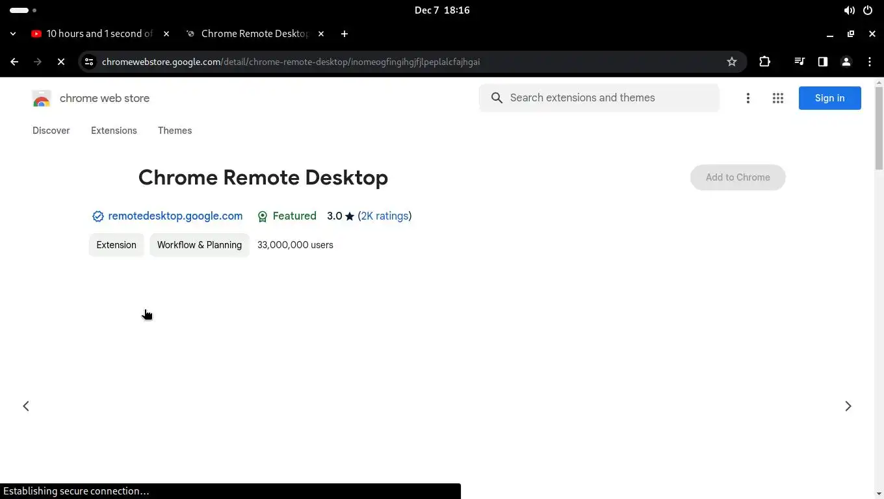
Task: Show the previous screenshot with left chevron
Action: tap(26, 406)
